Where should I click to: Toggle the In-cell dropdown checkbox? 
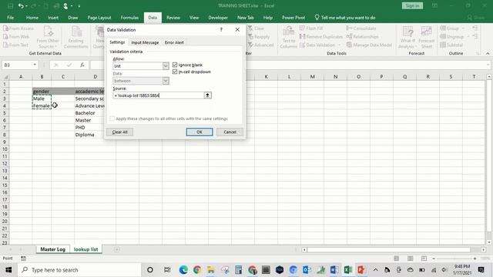pos(175,72)
